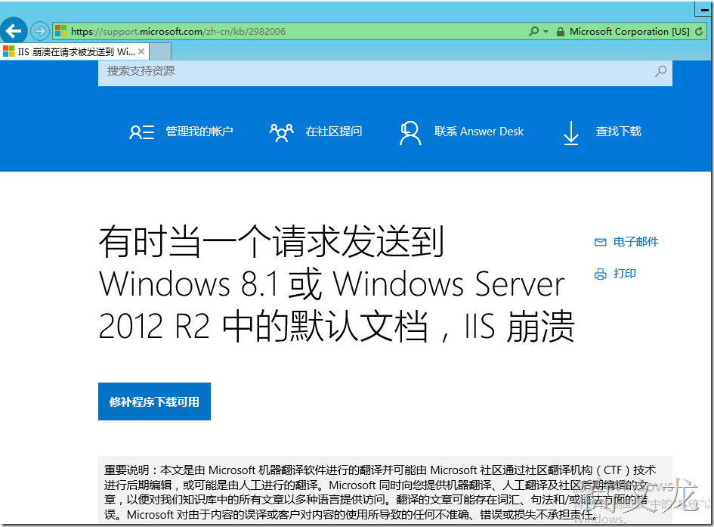Image resolution: width=714 pixels, height=527 pixels.
Task: Share the article via 电子邮件 link
Action: tap(635, 242)
